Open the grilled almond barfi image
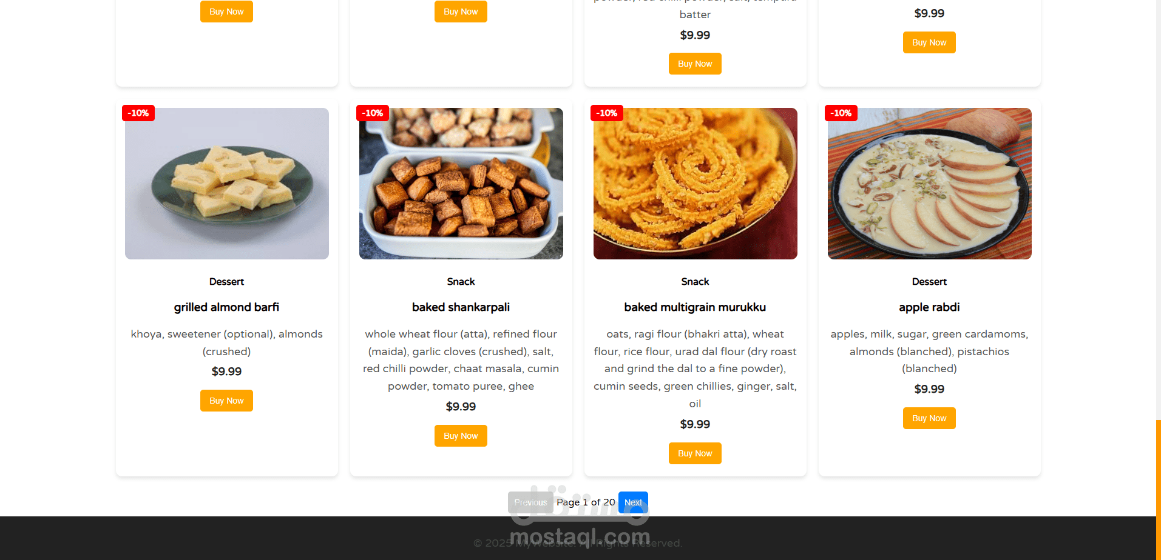This screenshot has height=560, width=1161. tap(227, 184)
